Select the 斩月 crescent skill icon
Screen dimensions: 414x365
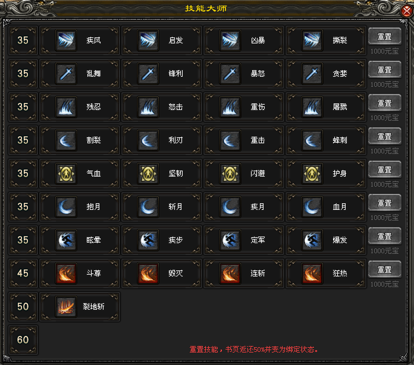(148, 207)
